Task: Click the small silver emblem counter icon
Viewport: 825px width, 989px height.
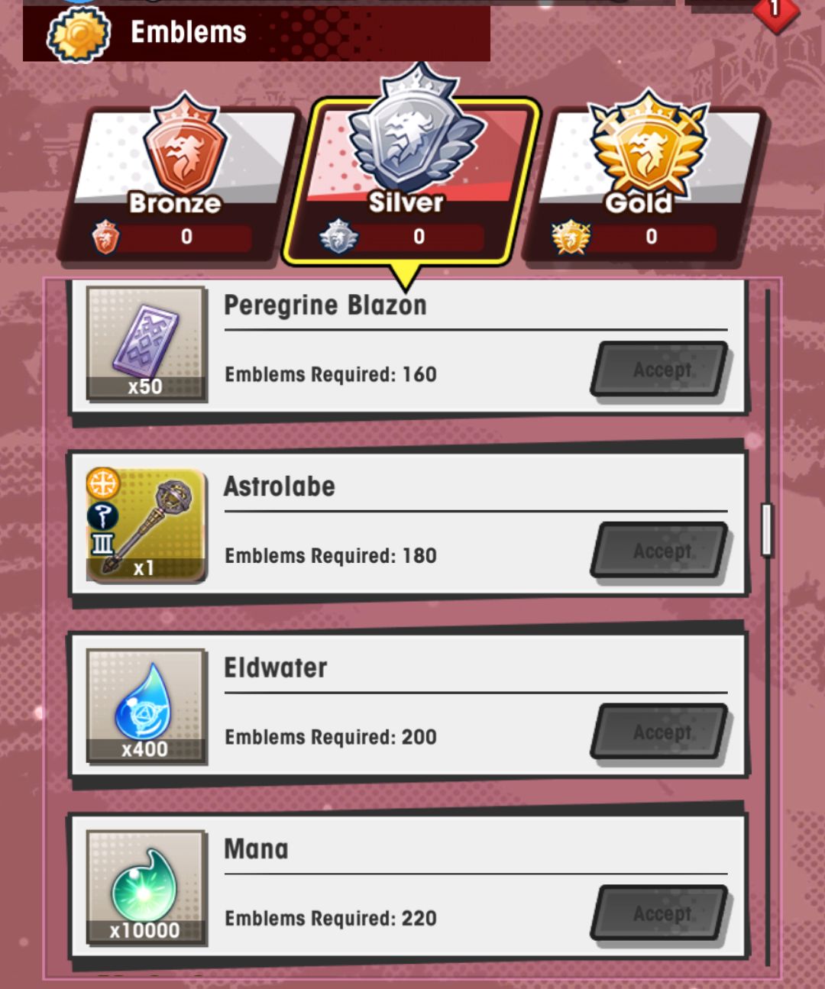Action: 338,237
